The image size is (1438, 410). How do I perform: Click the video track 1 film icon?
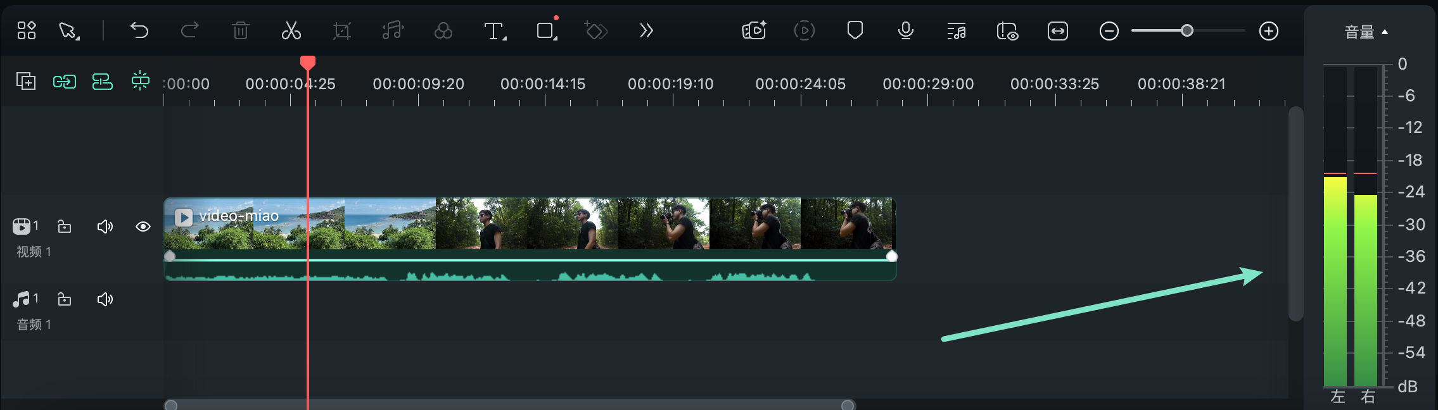(22, 226)
